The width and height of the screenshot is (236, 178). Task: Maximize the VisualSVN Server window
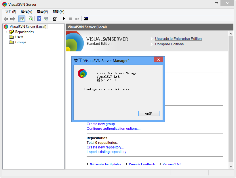click(216, 3)
